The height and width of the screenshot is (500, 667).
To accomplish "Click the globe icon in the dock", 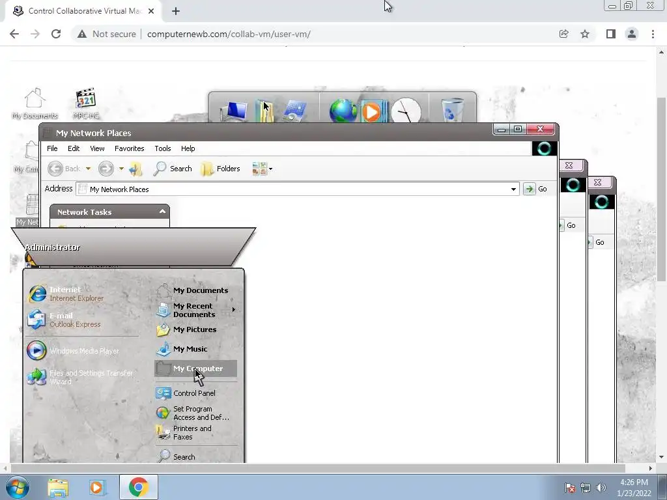I will [x=343, y=111].
